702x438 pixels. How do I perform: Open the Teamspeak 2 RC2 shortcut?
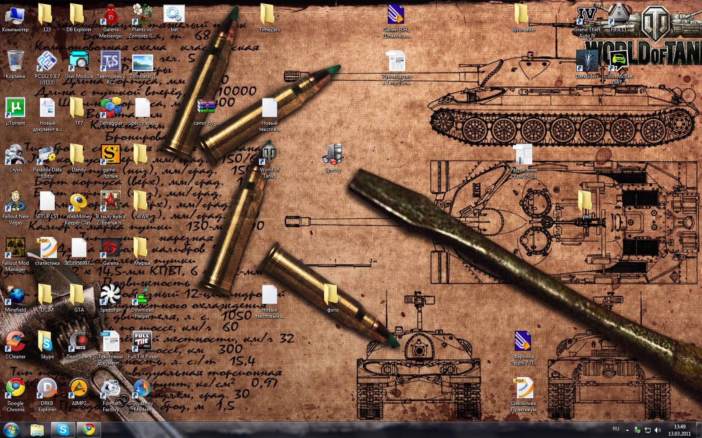click(x=111, y=62)
